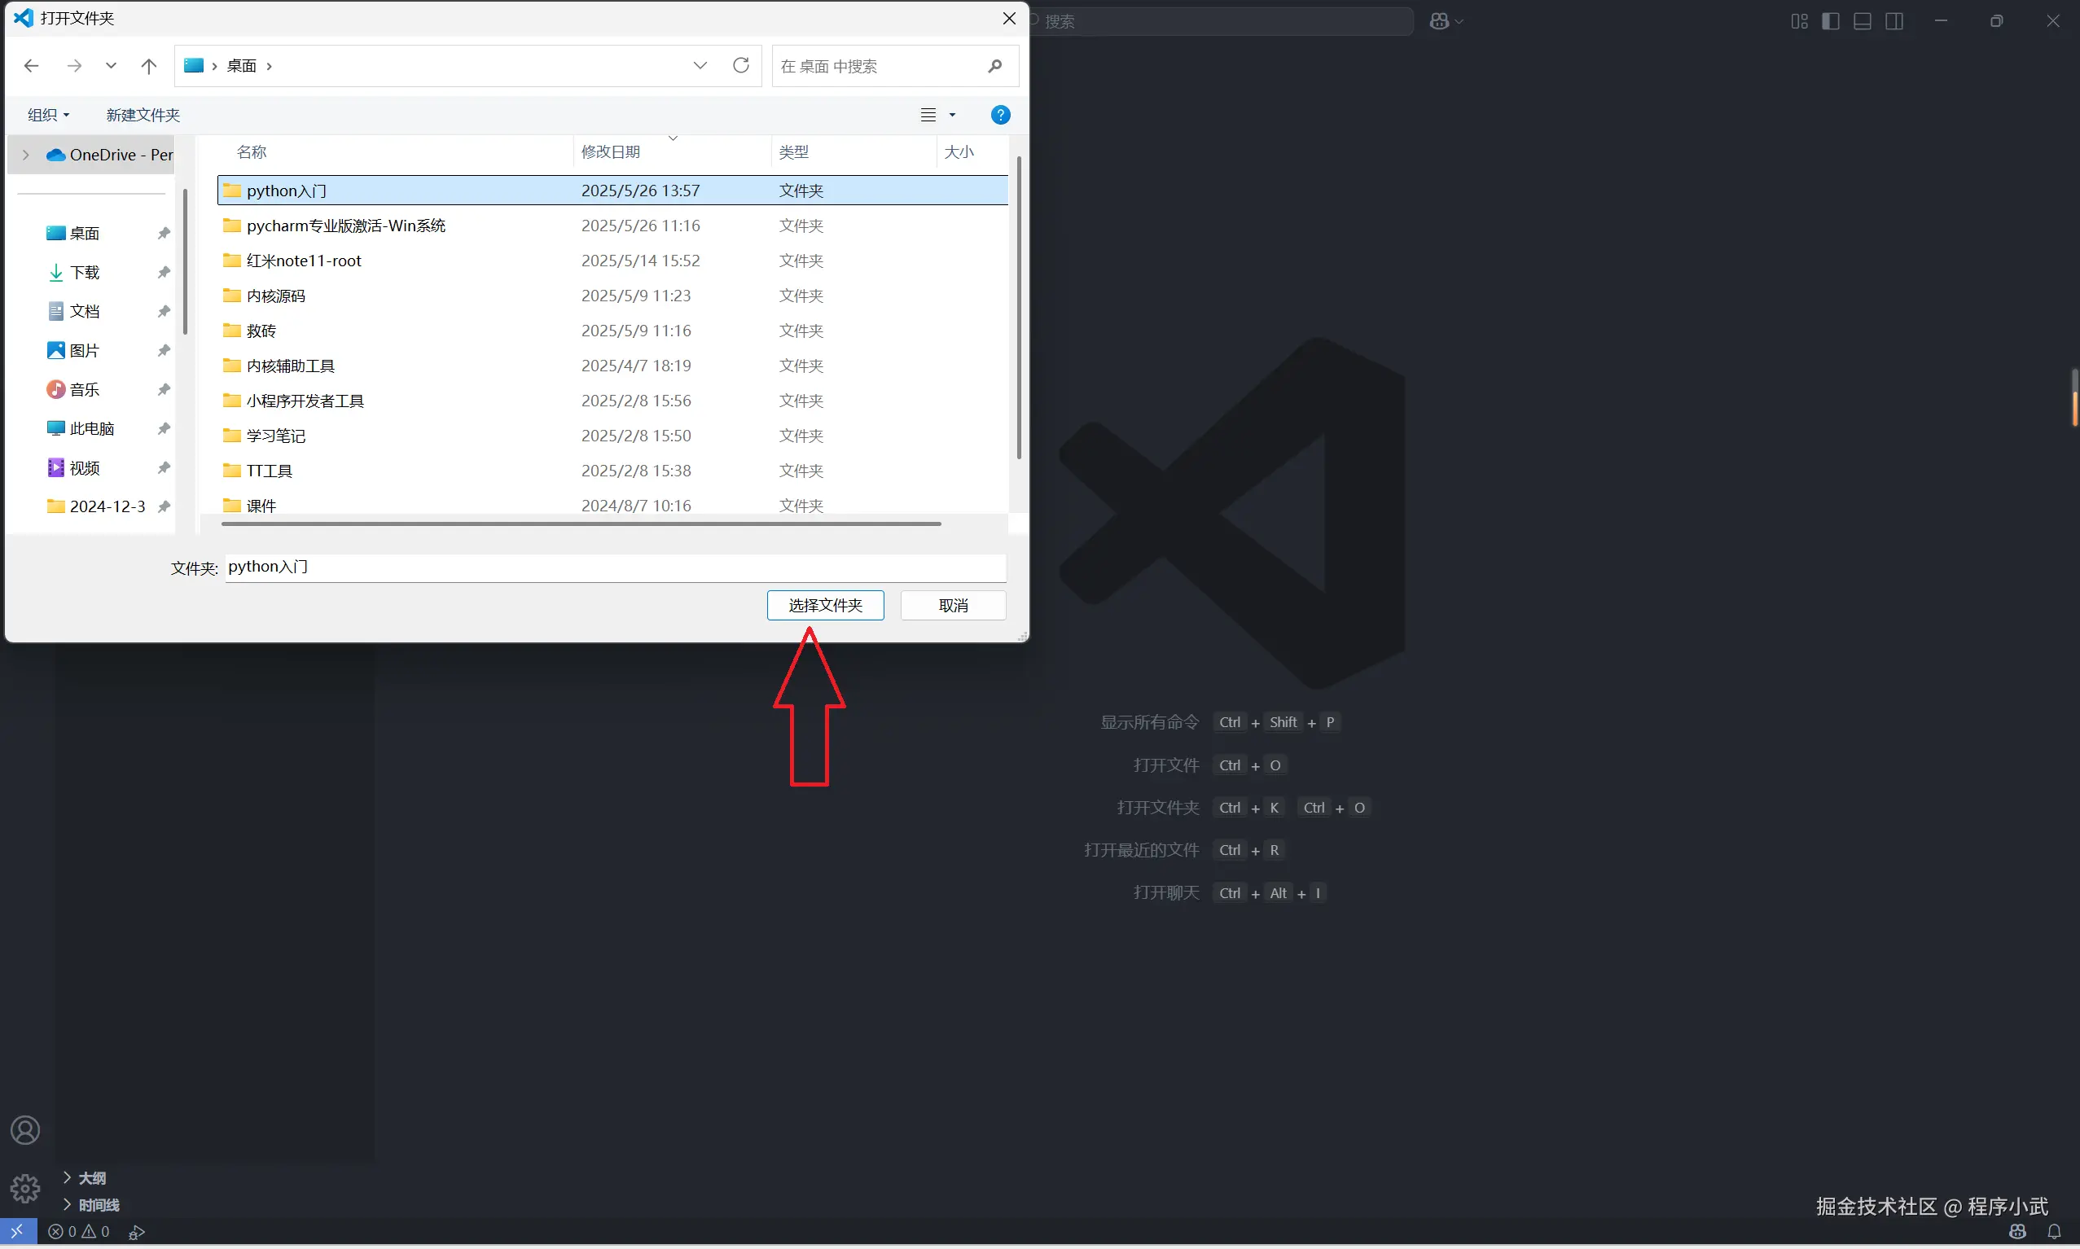
Task: Click 新建文件夹 in the toolbar
Action: 143,116
